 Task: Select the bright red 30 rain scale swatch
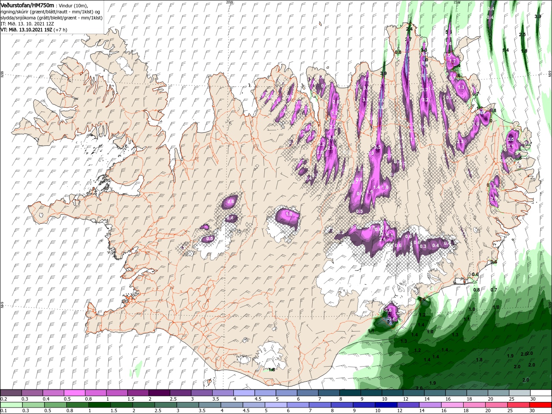coord(540,405)
